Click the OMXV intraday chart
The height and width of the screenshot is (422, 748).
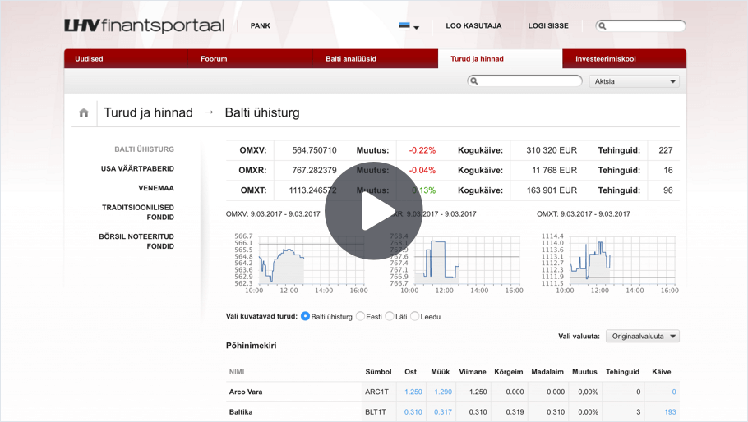tap(299, 264)
